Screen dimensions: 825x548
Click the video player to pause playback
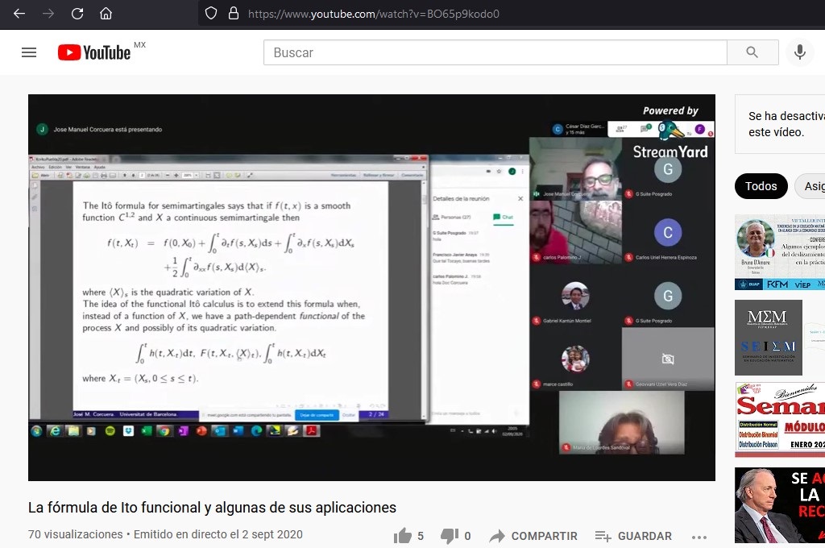coord(371,288)
